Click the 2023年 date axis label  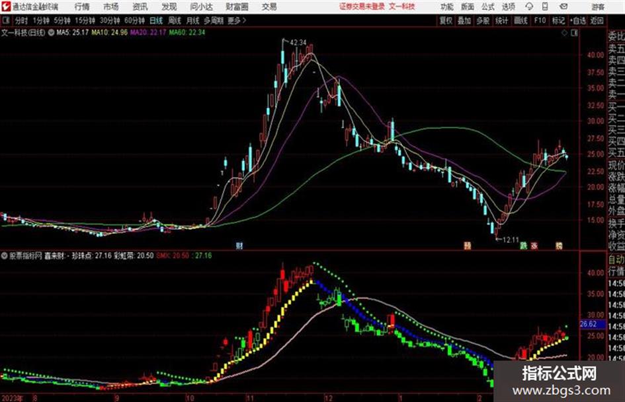point(12,398)
